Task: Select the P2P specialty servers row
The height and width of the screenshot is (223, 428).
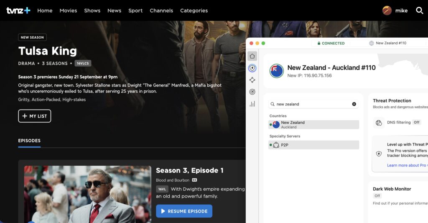Action: click(313, 145)
